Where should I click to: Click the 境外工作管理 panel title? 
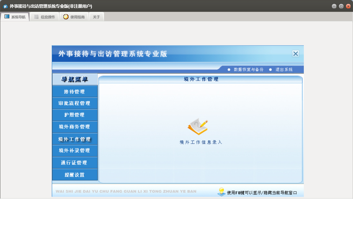tap(201, 79)
